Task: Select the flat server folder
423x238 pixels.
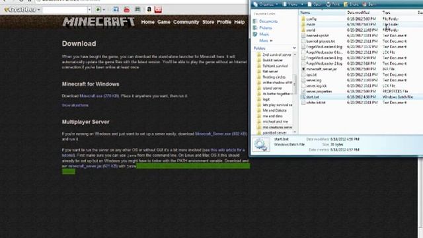Action: (267, 71)
